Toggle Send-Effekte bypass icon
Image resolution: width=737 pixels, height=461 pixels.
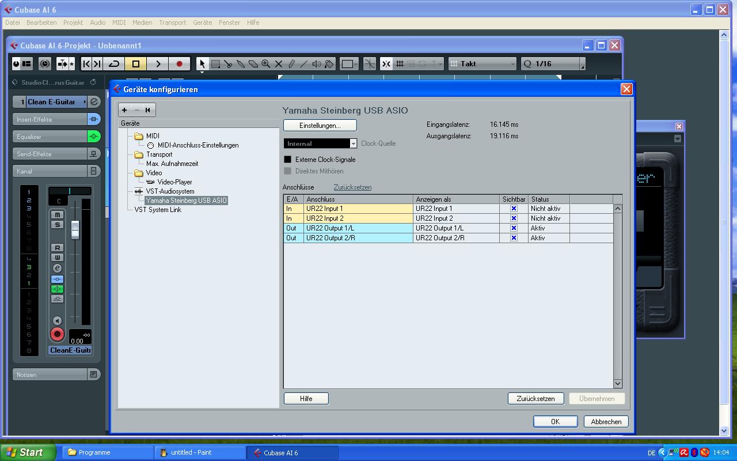pyautogui.click(x=94, y=154)
